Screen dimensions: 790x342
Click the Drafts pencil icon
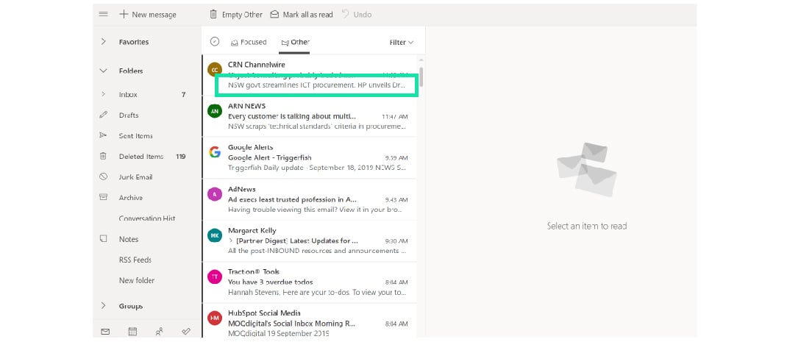[x=103, y=115]
